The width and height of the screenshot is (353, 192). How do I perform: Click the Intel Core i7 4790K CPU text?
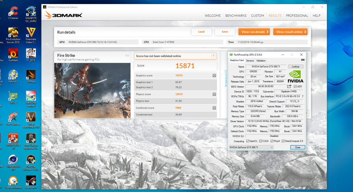(x=164, y=42)
